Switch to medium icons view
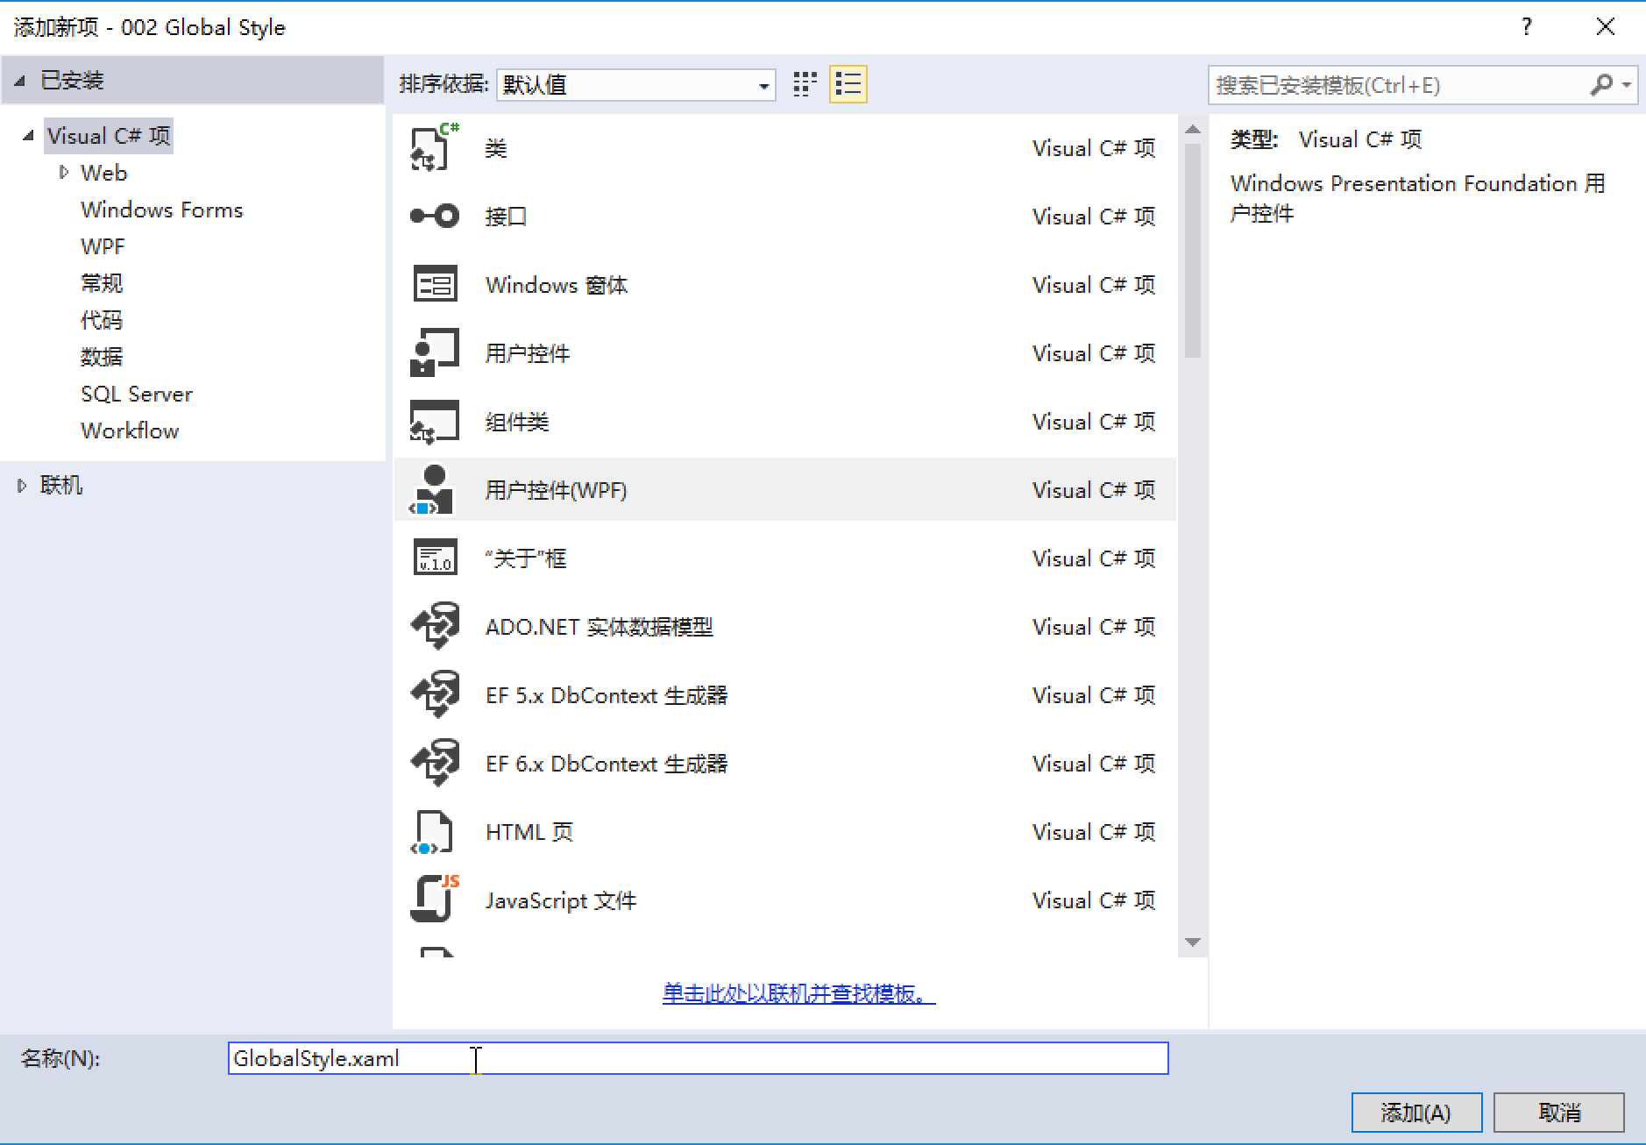 804,84
